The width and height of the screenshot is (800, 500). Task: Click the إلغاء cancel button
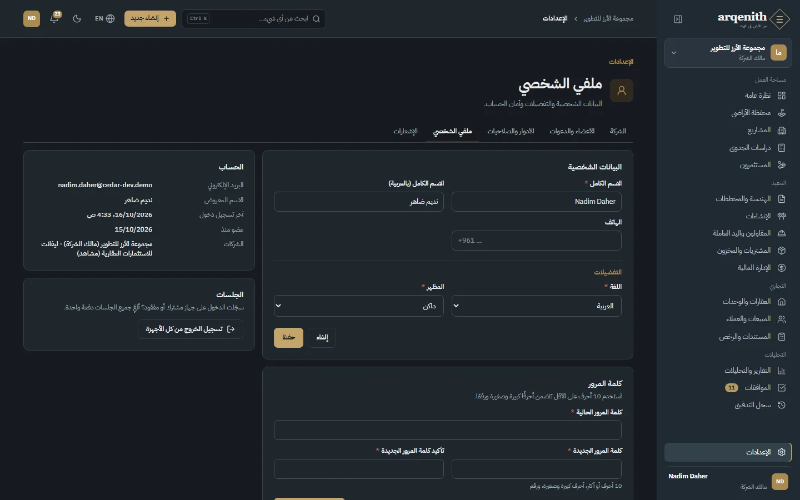(322, 338)
